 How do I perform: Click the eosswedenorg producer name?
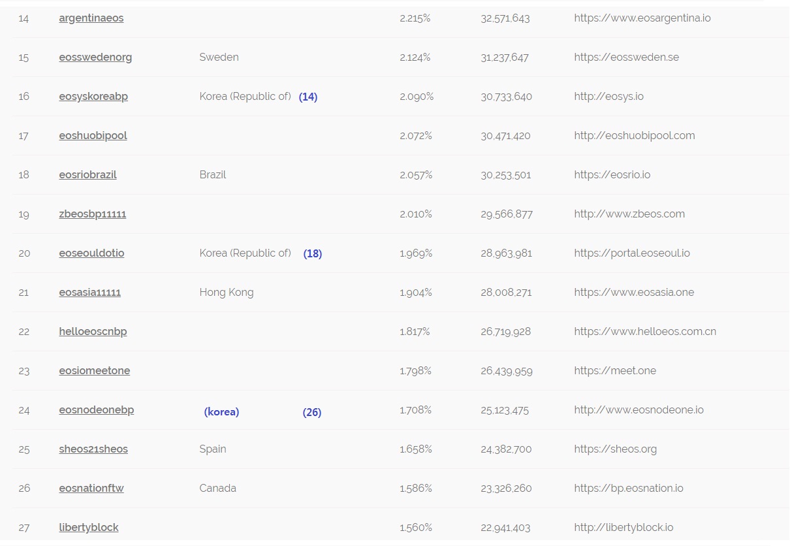pyautogui.click(x=95, y=57)
